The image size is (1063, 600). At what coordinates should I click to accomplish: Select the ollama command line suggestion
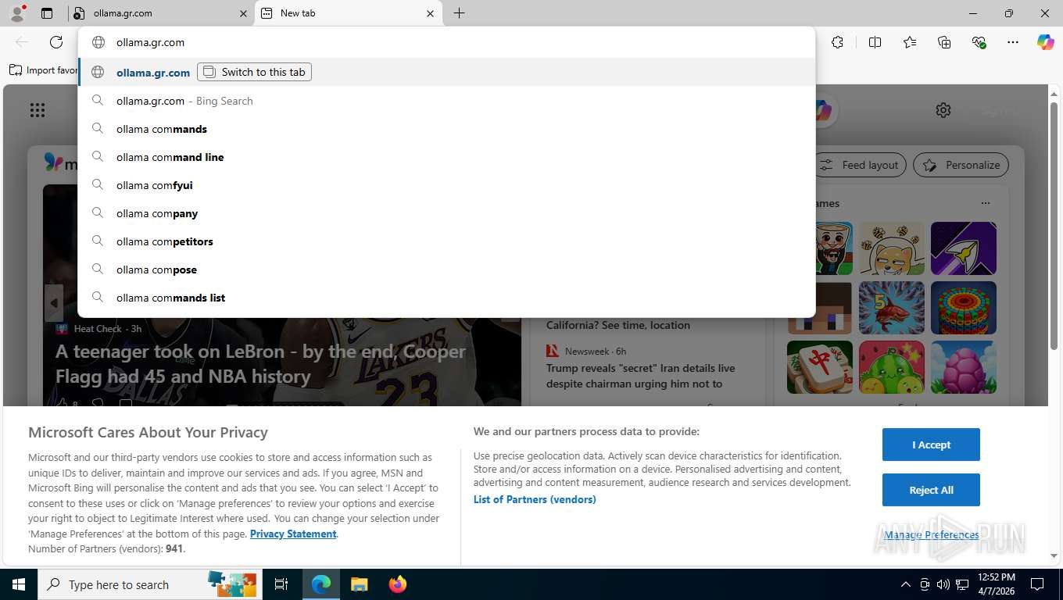click(446, 157)
